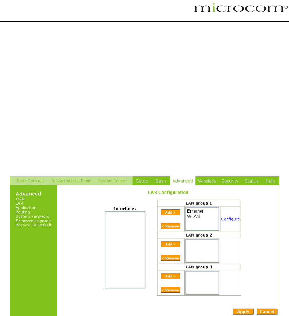Open the Status tab

click(252, 181)
